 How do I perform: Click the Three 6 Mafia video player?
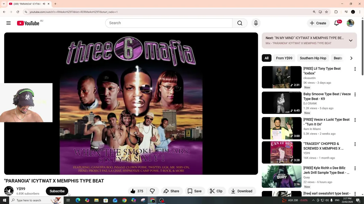[x=131, y=104]
